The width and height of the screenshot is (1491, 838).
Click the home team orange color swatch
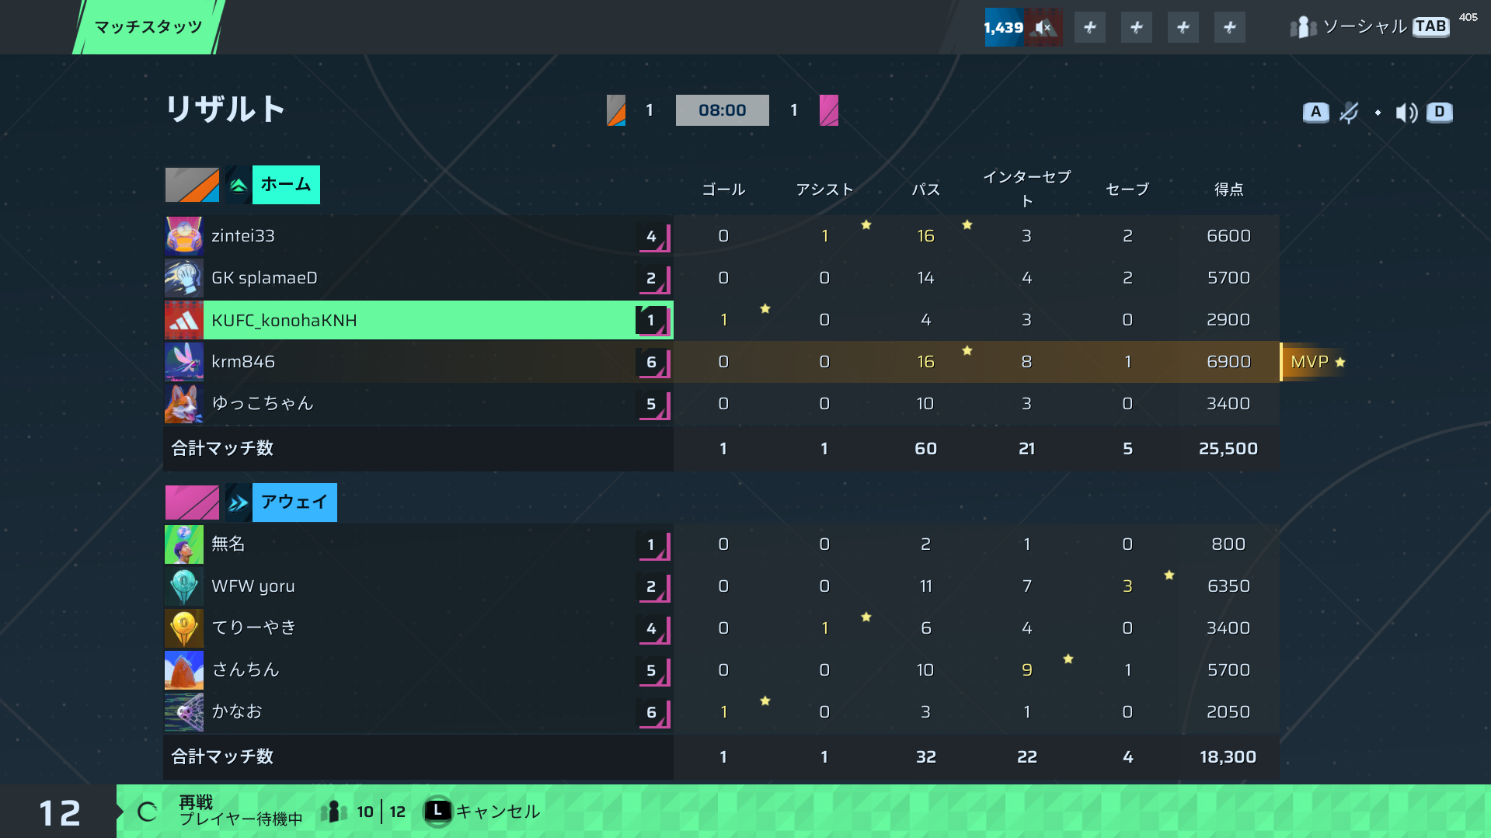192,185
